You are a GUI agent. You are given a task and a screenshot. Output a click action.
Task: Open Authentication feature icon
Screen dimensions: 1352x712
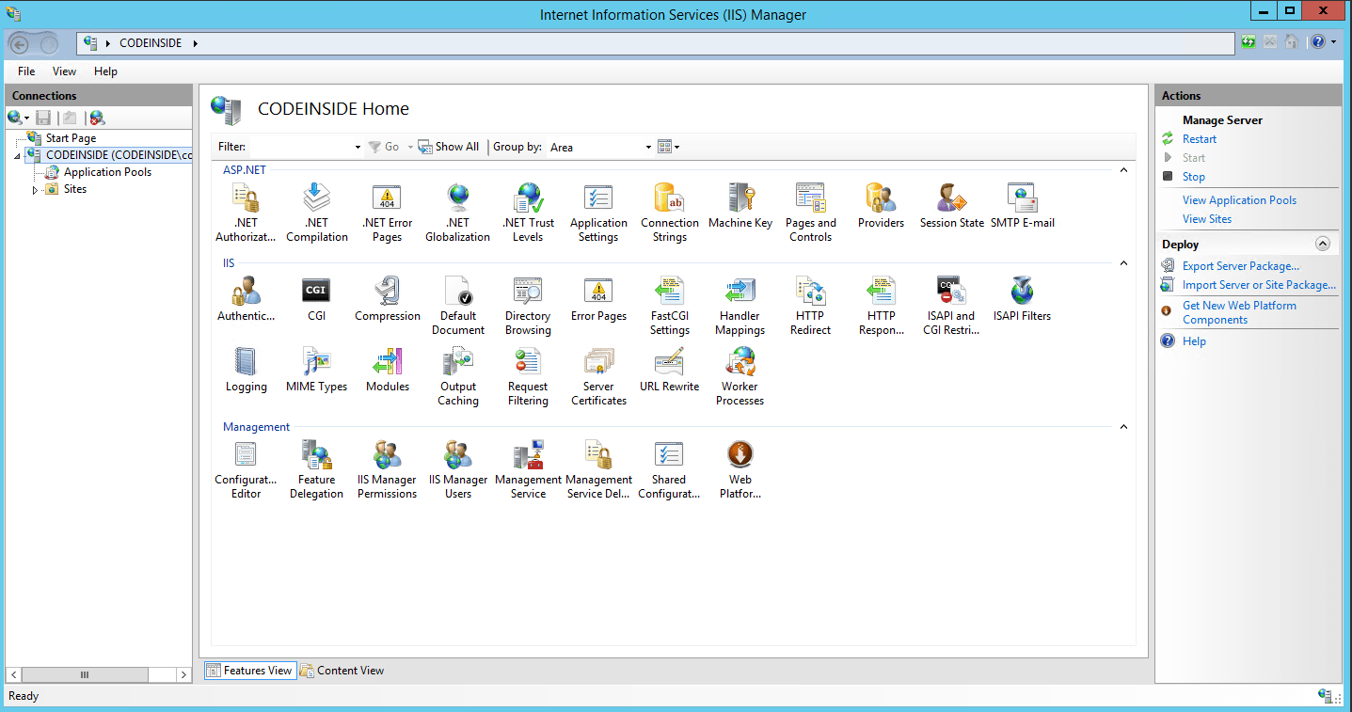246,291
